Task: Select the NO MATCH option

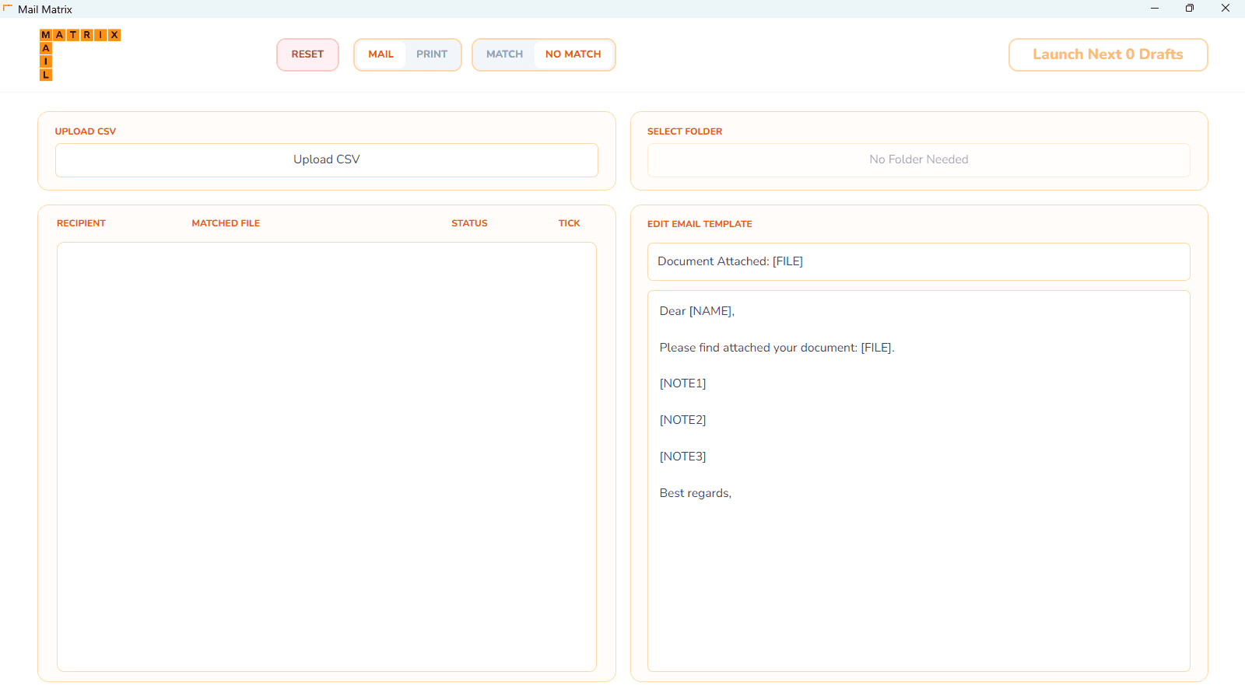Action: (x=573, y=54)
